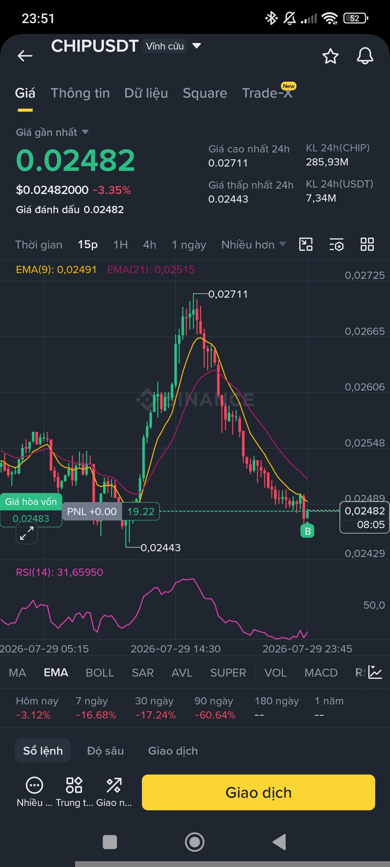Tap Vĩnh cửu contract badge

click(x=165, y=46)
